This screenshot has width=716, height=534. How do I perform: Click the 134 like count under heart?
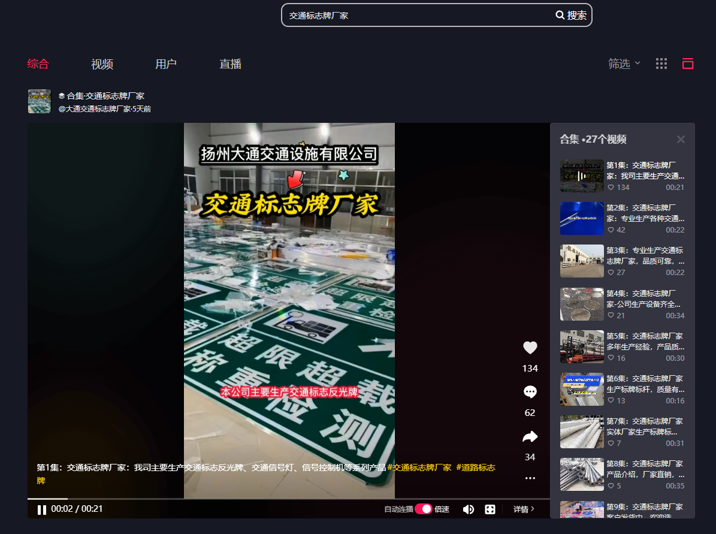tap(530, 368)
